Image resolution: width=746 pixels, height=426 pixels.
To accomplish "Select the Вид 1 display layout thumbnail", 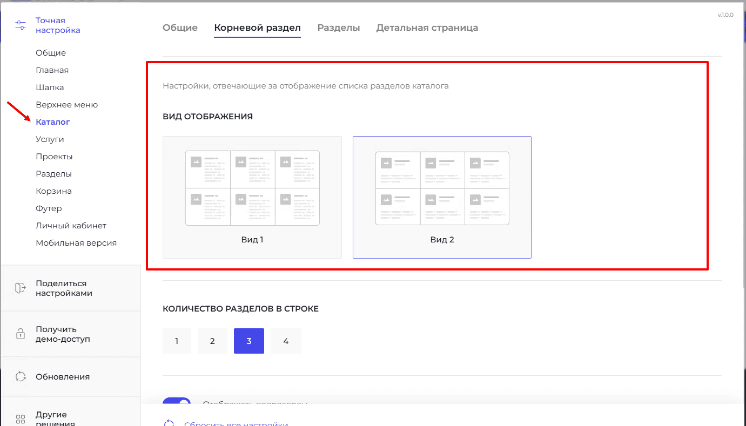I will point(252,197).
